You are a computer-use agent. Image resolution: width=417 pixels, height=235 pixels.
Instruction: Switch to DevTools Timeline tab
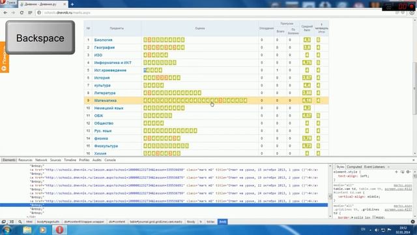pos(70,160)
